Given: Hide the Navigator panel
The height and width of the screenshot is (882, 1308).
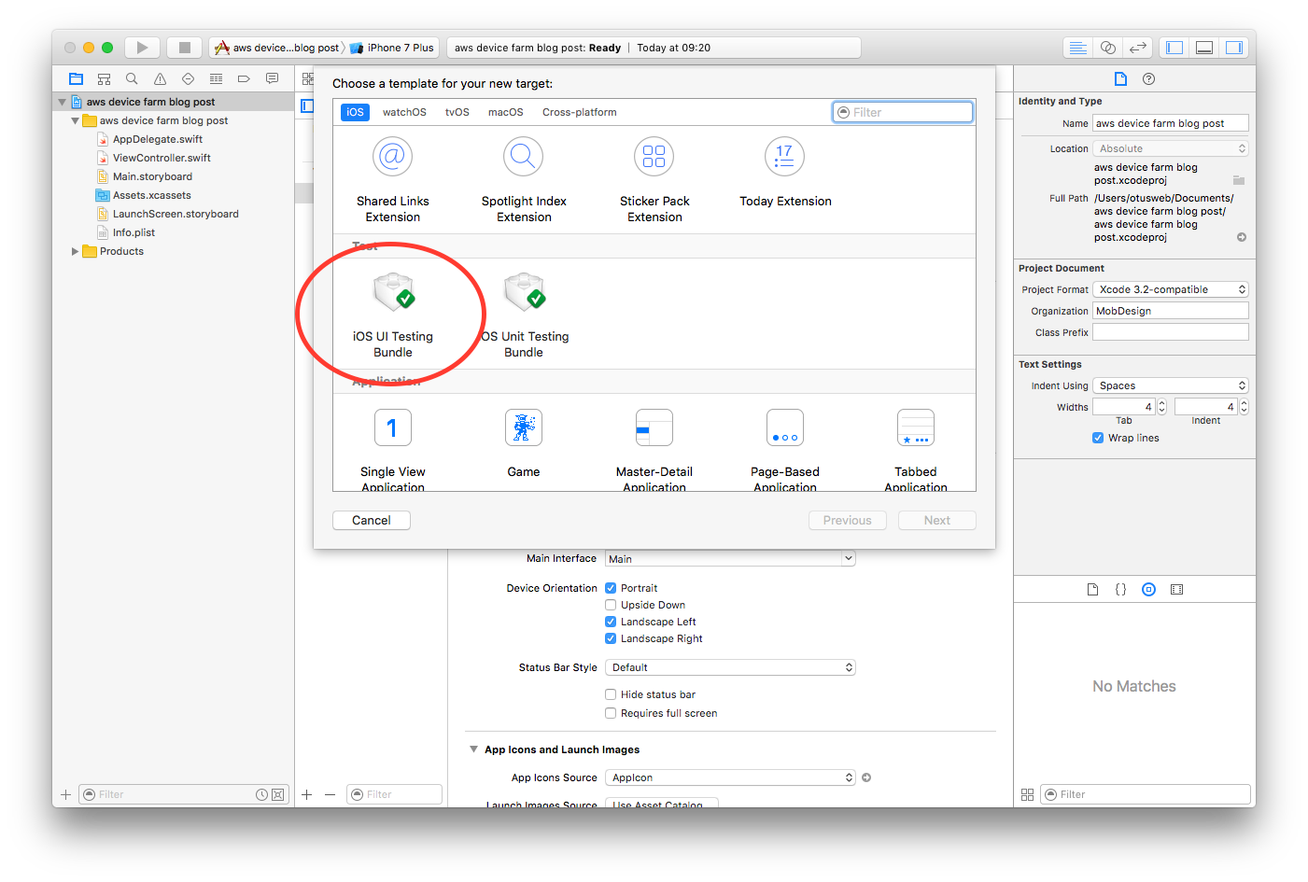Looking at the screenshot, I should click(x=1174, y=48).
